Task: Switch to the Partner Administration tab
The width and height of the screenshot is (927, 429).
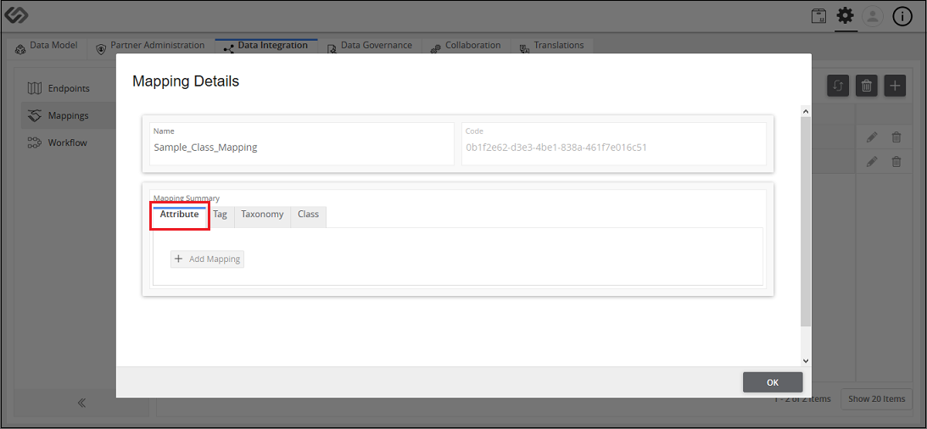Action: (150, 47)
